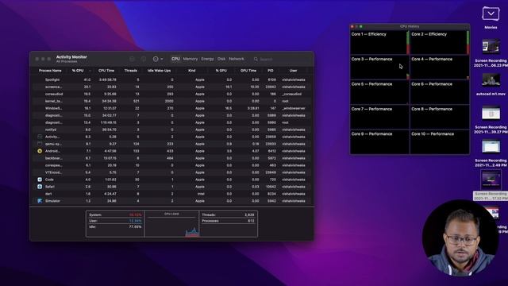Select the notifyd process row
The image size is (508, 286).
171,129
